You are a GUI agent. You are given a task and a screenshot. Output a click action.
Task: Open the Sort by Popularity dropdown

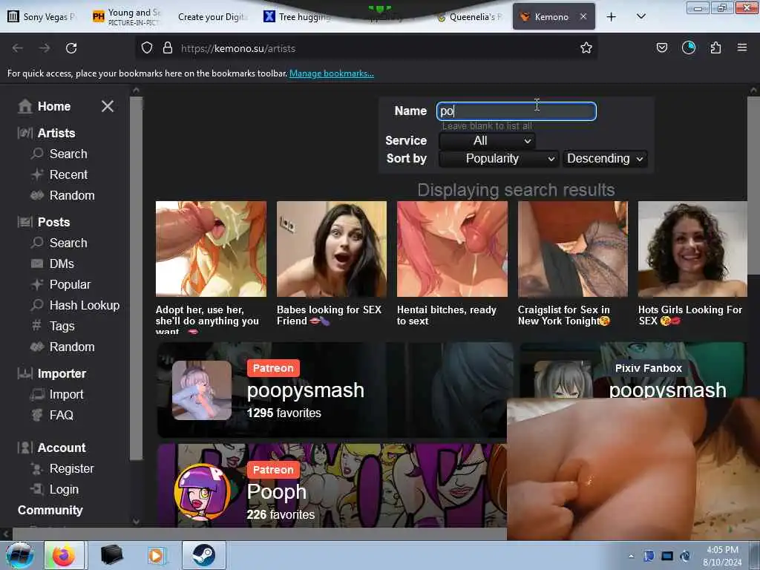tap(499, 159)
